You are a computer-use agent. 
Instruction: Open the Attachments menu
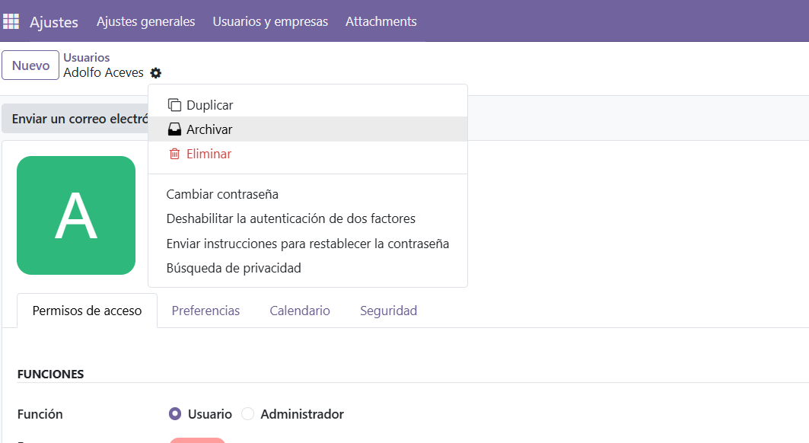pyautogui.click(x=381, y=21)
